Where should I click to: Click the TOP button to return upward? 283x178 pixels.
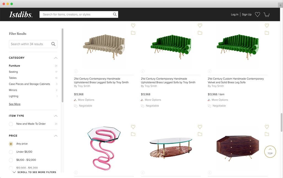pyautogui.click(x=270, y=152)
